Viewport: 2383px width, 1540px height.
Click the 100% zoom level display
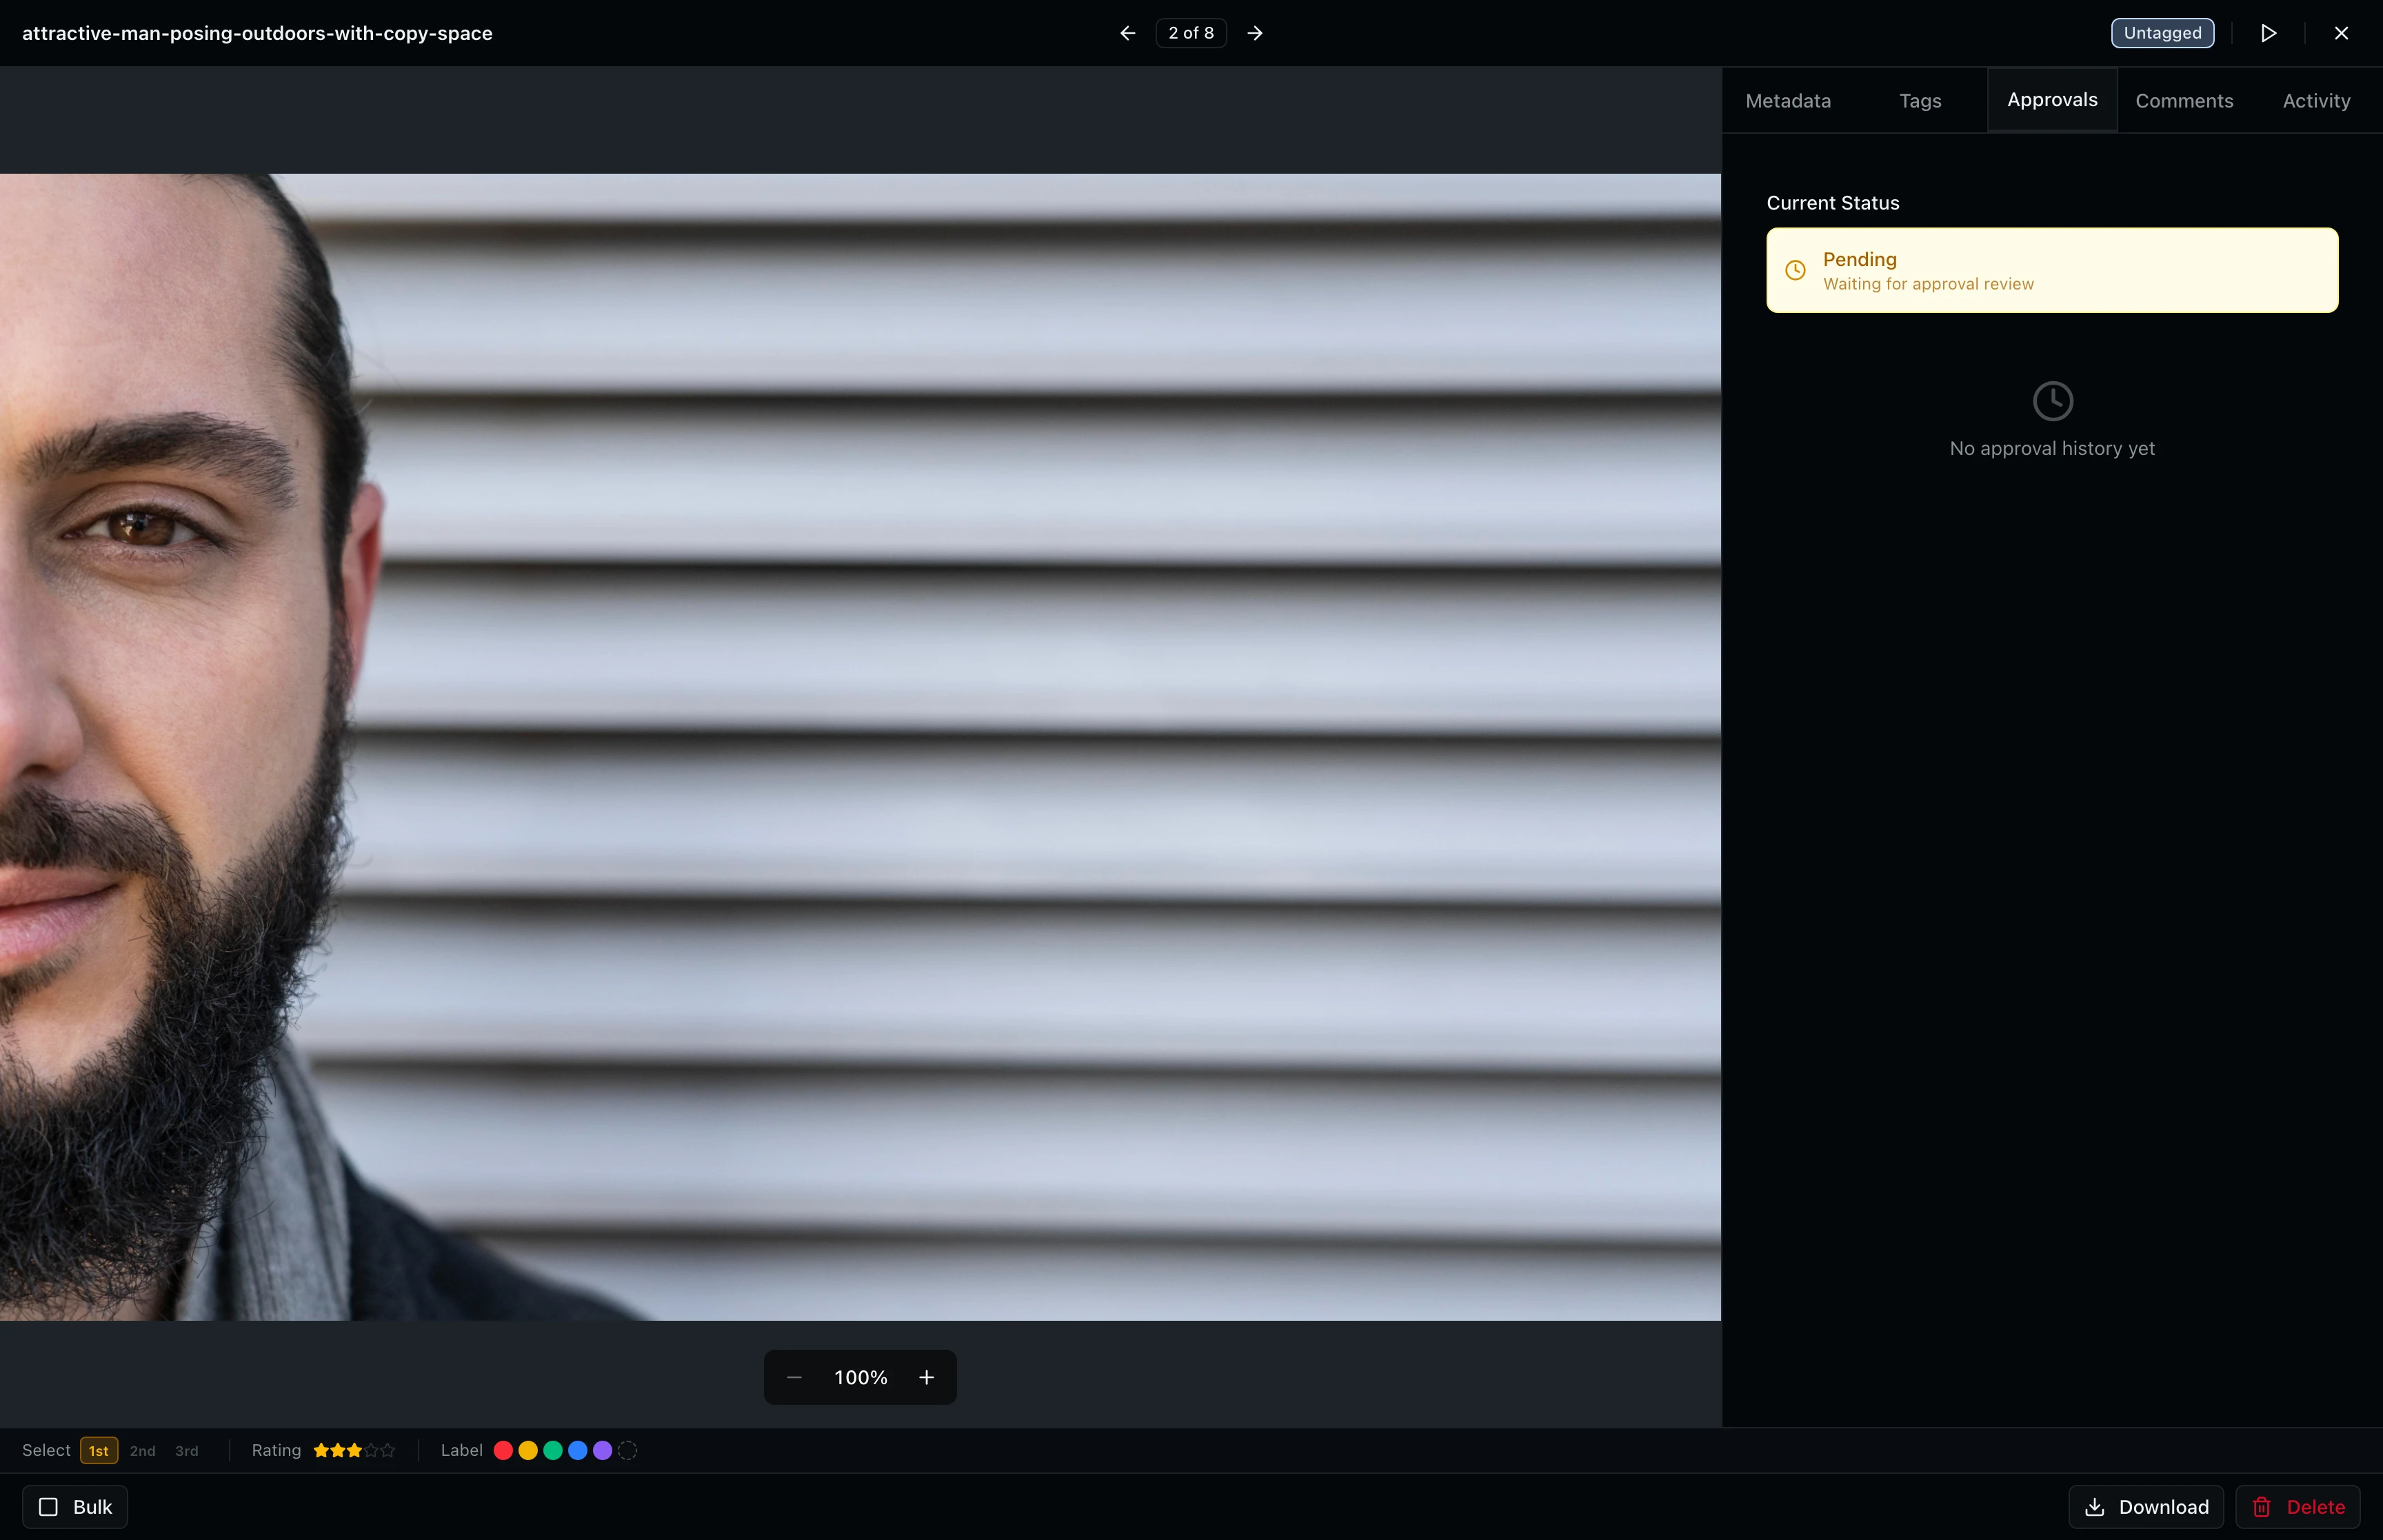861,1377
